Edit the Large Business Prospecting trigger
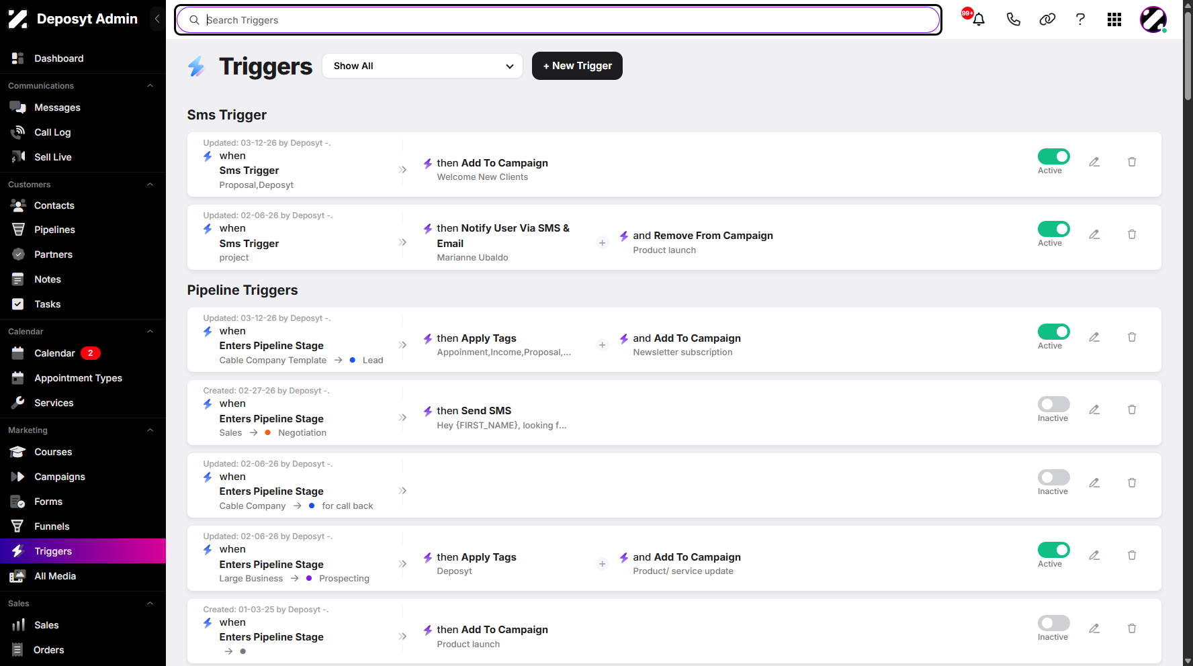 pos(1094,555)
